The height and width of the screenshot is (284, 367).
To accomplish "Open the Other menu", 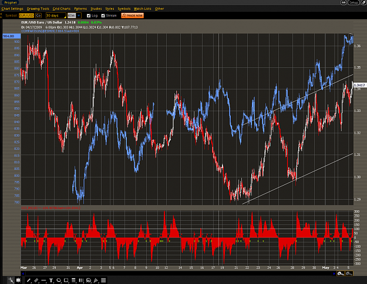I will tap(159, 9).
